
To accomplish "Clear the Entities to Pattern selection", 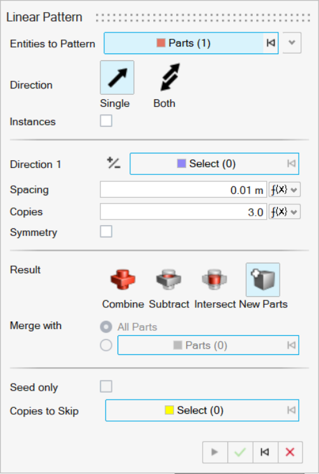I will tap(271, 43).
